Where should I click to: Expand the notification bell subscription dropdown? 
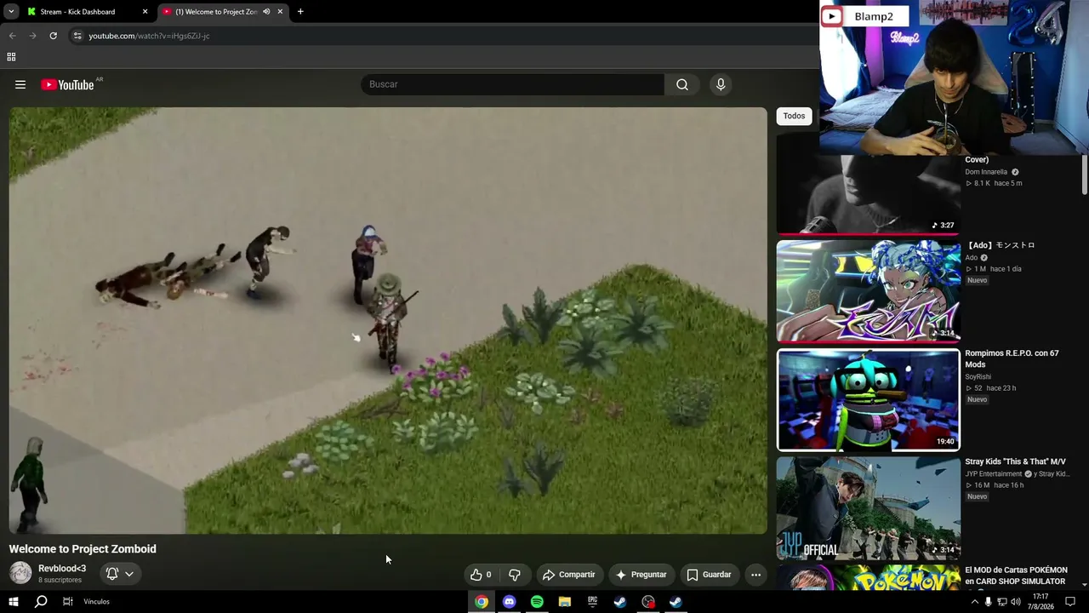coord(120,574)
